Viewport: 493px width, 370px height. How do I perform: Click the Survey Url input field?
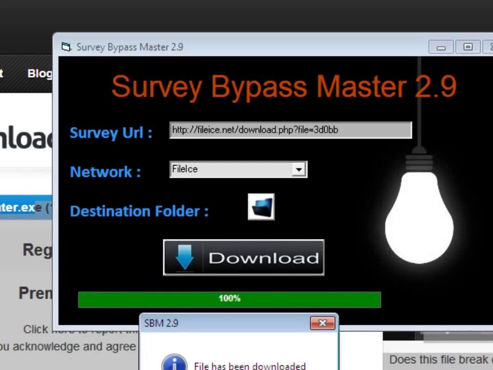(x=291, y=130)
